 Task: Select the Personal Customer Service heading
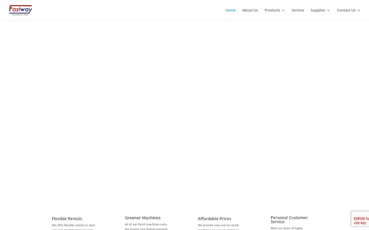point(289,220)
